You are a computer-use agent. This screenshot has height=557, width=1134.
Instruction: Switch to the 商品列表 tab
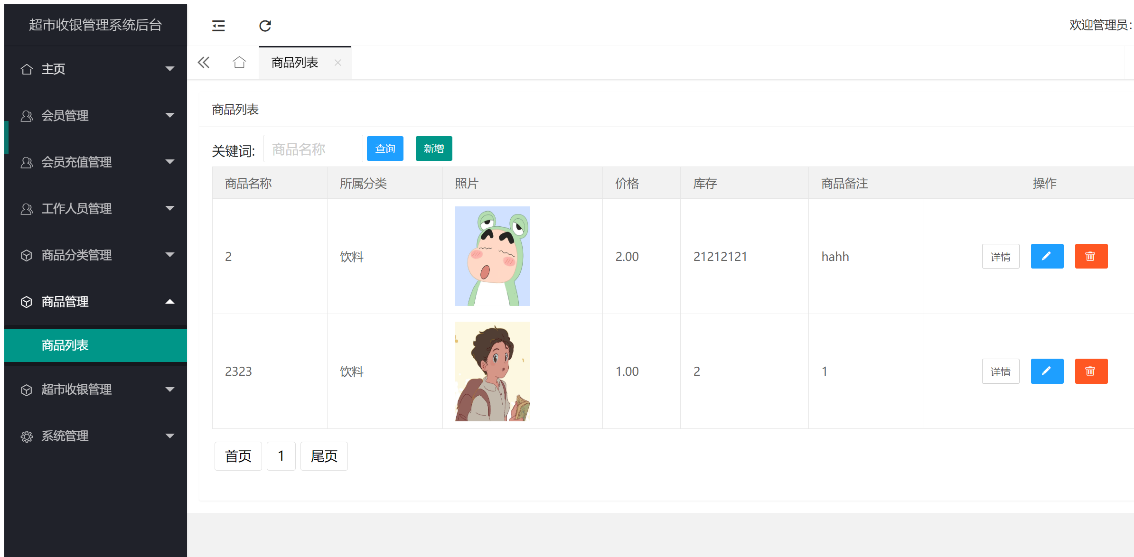[x=294, y=62]
